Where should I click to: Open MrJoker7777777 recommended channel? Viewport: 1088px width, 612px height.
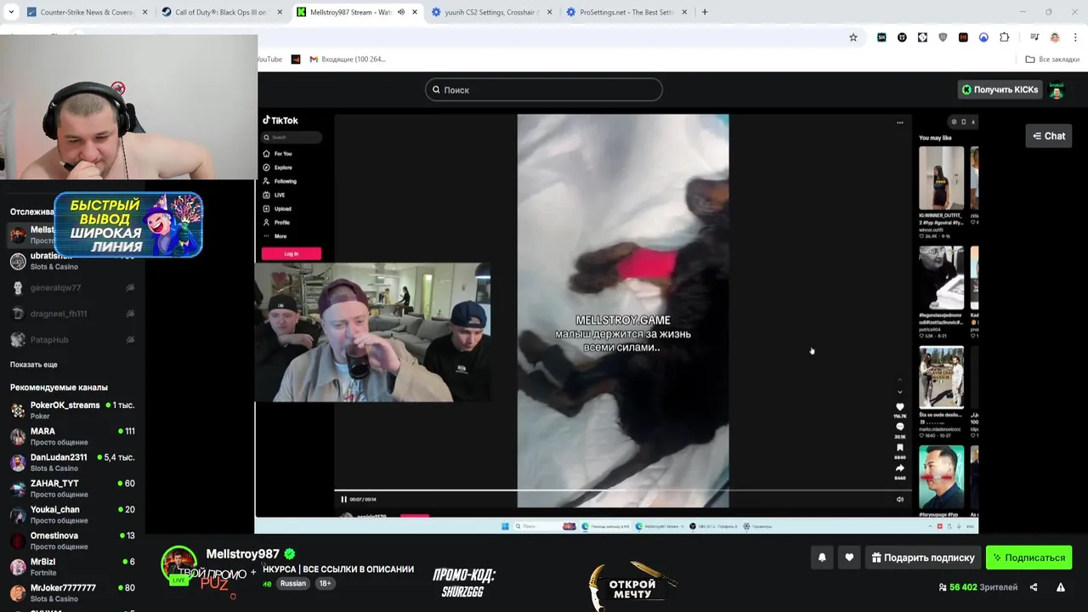click(72, 592)
